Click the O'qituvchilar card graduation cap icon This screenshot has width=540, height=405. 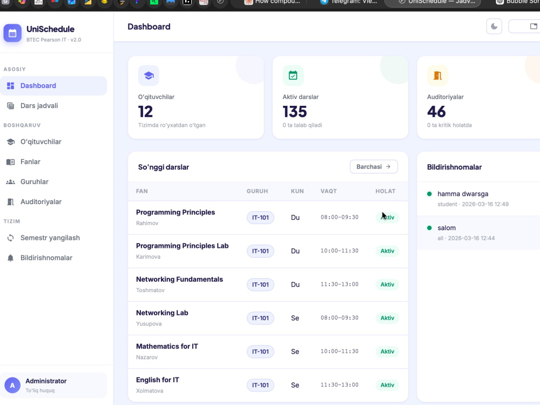point(149,76)
